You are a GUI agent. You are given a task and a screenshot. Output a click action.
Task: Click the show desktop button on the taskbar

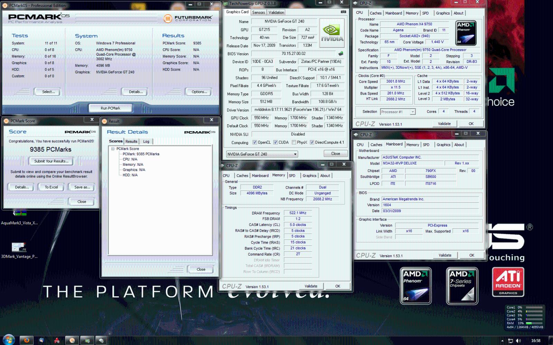coord(551,341)
